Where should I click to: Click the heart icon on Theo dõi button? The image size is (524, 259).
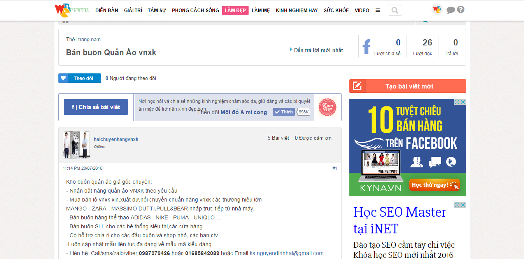[63, 78]
